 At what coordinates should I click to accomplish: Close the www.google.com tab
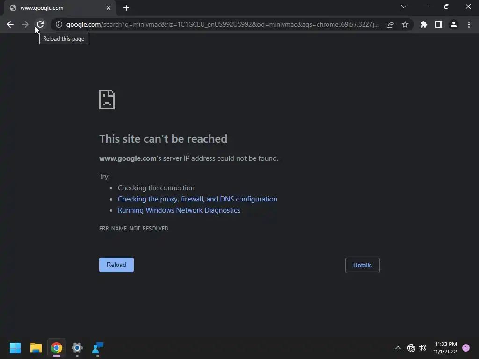tap(109, 8)
